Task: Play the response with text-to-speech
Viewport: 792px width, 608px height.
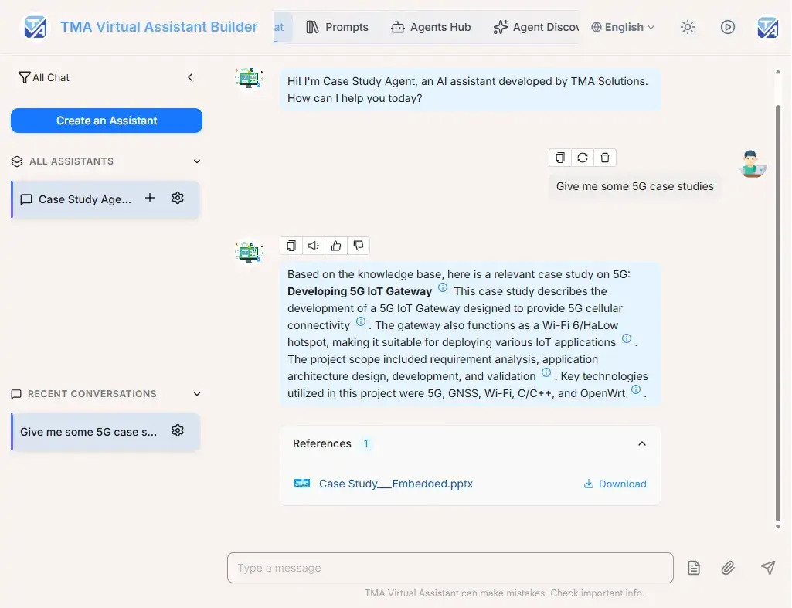Action: [x=314, y=245]
